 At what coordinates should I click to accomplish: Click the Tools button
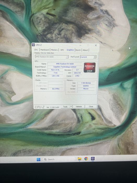[x=65, y=107]
